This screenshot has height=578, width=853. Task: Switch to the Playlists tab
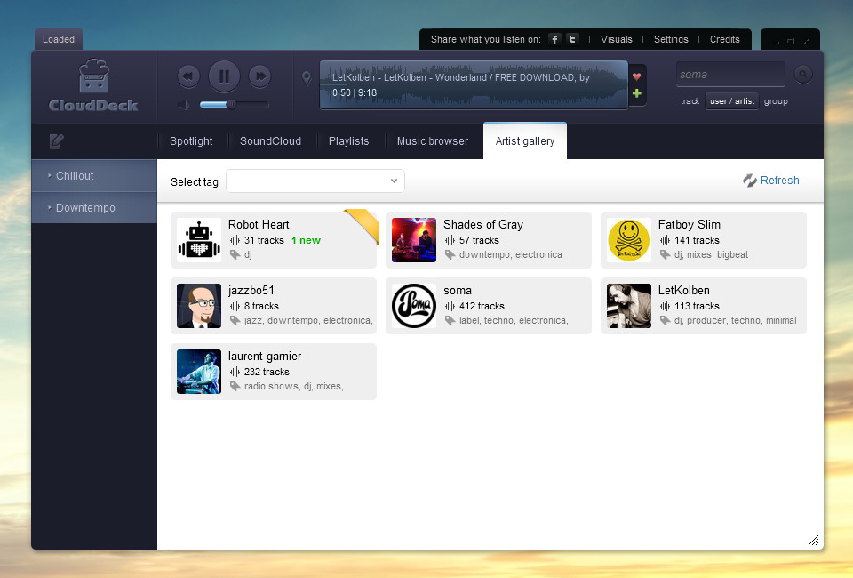(x=348, y=141)
